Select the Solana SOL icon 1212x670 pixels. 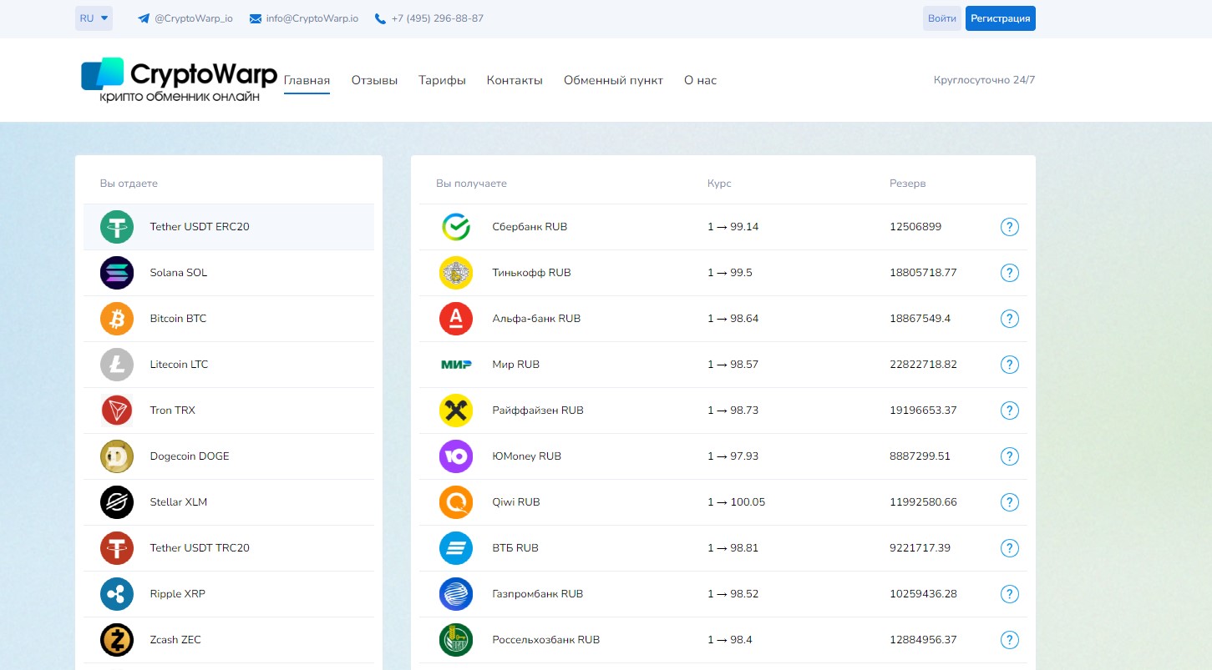click(117, 273)
